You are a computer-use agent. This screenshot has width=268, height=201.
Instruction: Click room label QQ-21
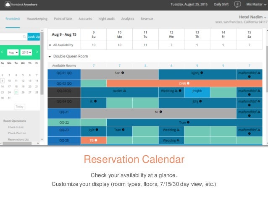tap(64, 113)
